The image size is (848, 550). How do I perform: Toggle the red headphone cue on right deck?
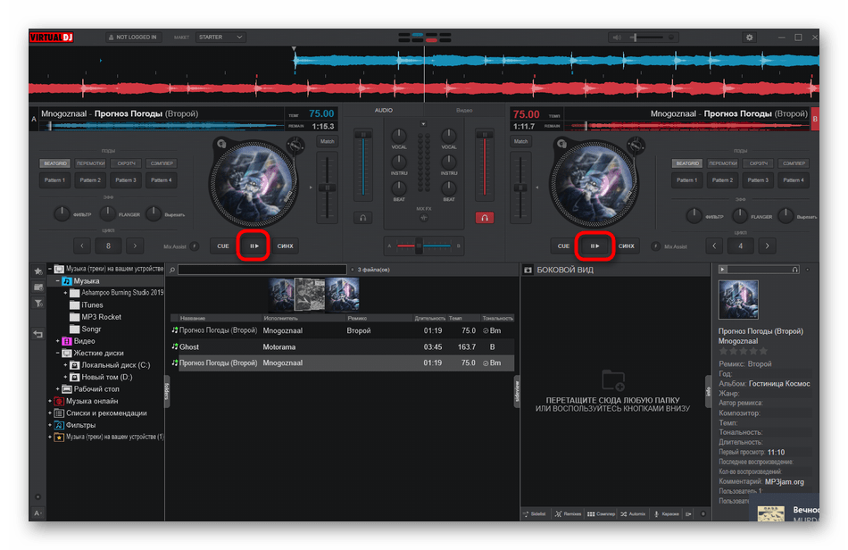(x=484, y=217)
